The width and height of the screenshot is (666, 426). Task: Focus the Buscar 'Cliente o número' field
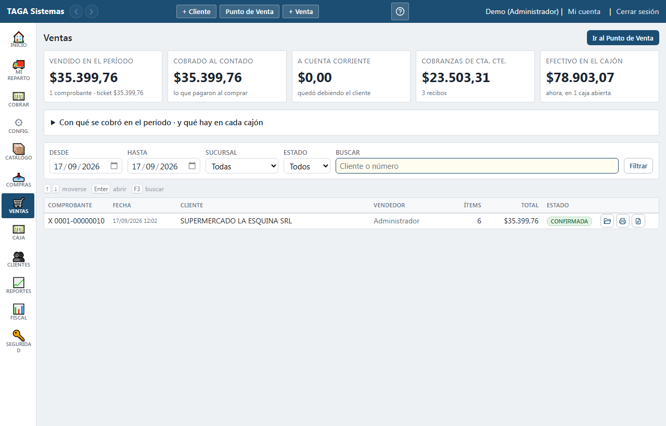(477, 166)
